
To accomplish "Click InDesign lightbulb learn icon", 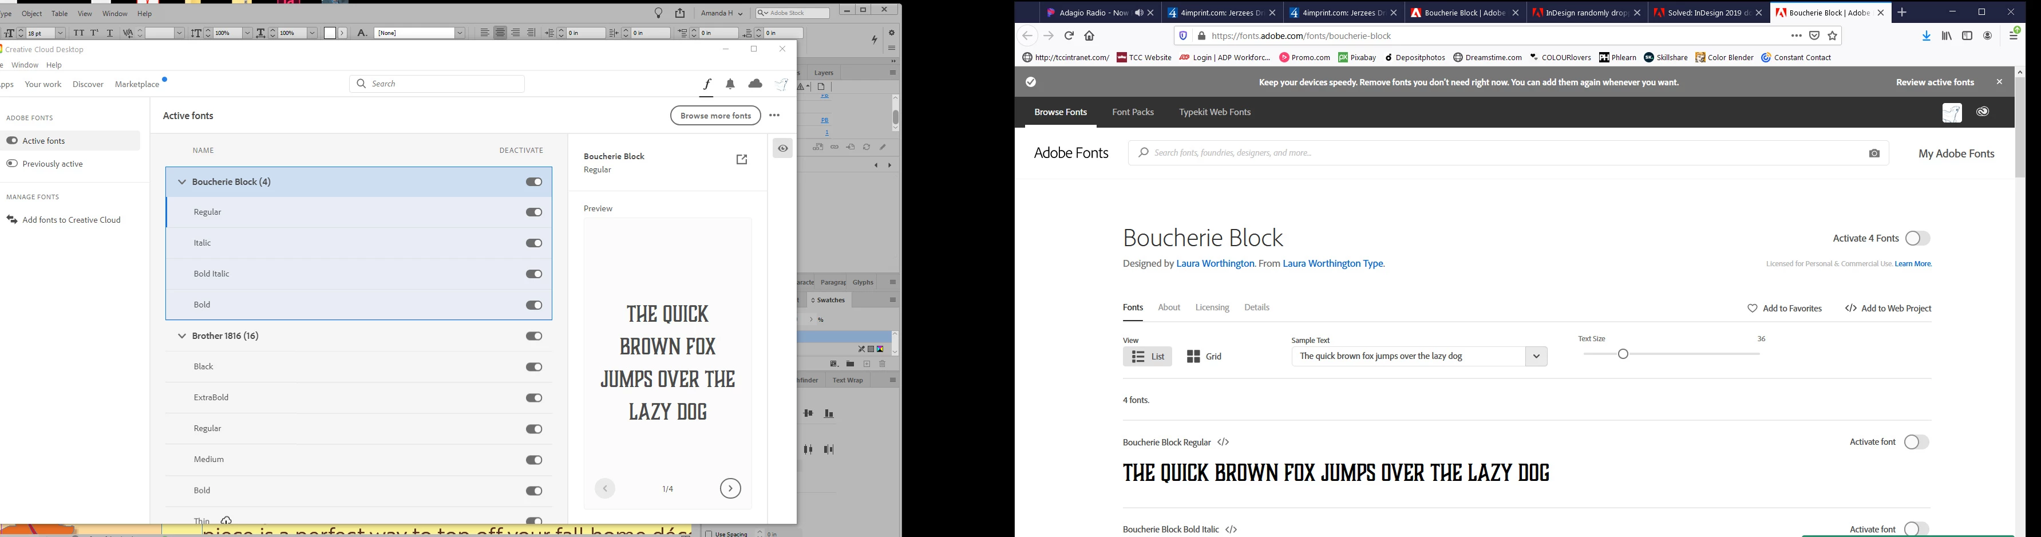I will pyautogui.click(x=658, y=14).
